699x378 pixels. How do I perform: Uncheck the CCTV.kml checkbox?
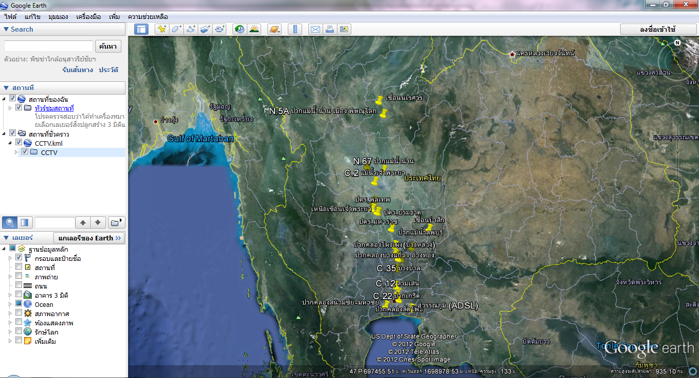coord(19,142)
